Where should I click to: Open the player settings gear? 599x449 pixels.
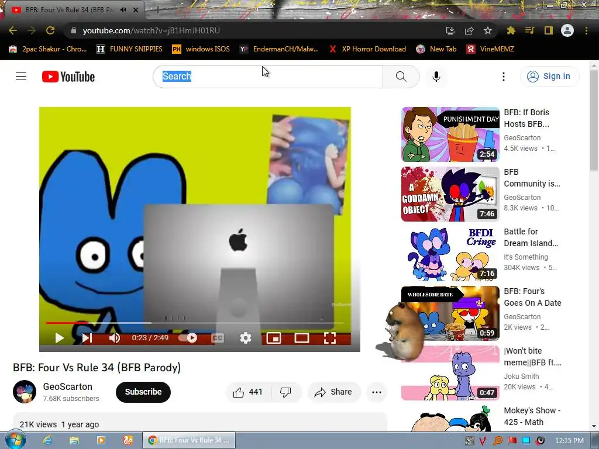tap(246, 338)
